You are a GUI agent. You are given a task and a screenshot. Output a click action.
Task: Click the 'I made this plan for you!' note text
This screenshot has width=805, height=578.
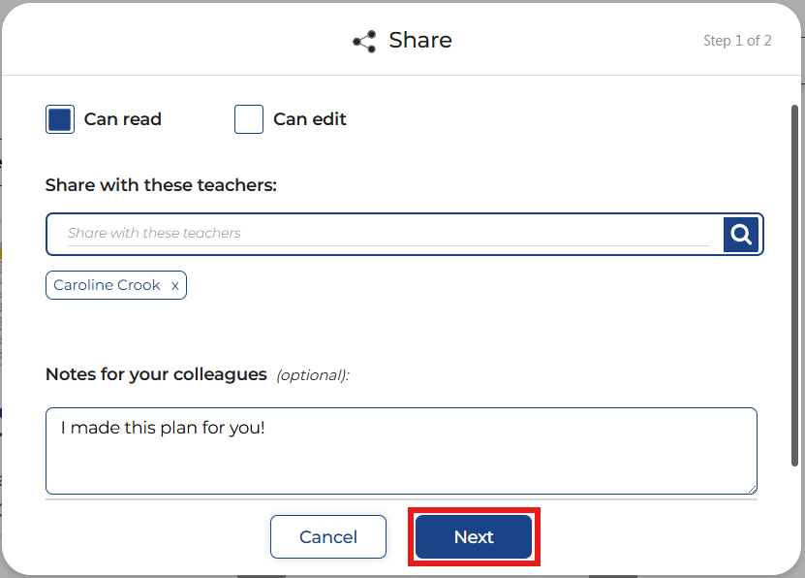tap(163, 427)
